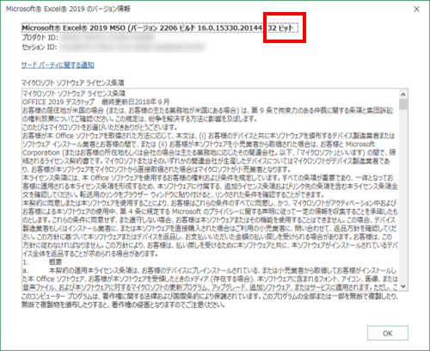Viewport: 430px width, 351px height.
Task: Click the '1. 概要' line in license text
Action: click(42, 262)
